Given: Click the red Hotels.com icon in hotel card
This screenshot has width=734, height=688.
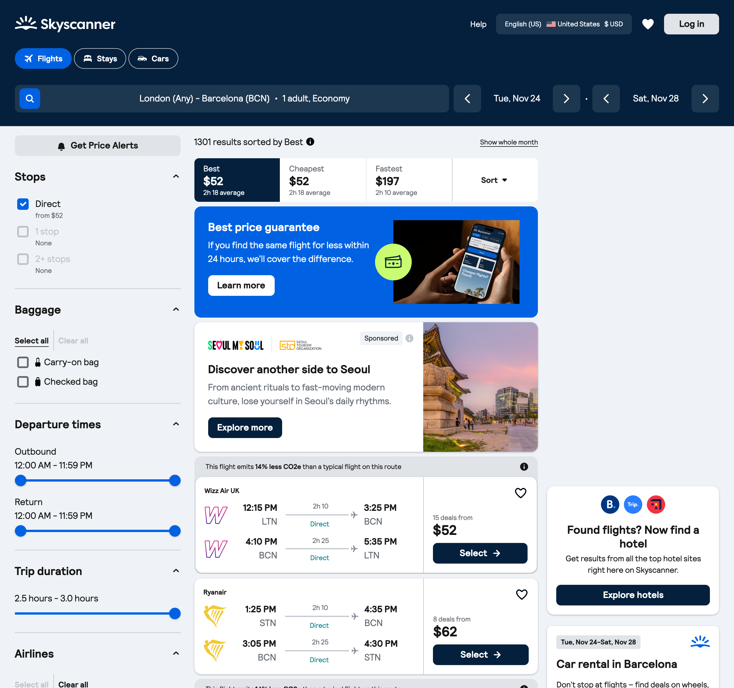Looking at the screenshot, I should click(656, 505).
